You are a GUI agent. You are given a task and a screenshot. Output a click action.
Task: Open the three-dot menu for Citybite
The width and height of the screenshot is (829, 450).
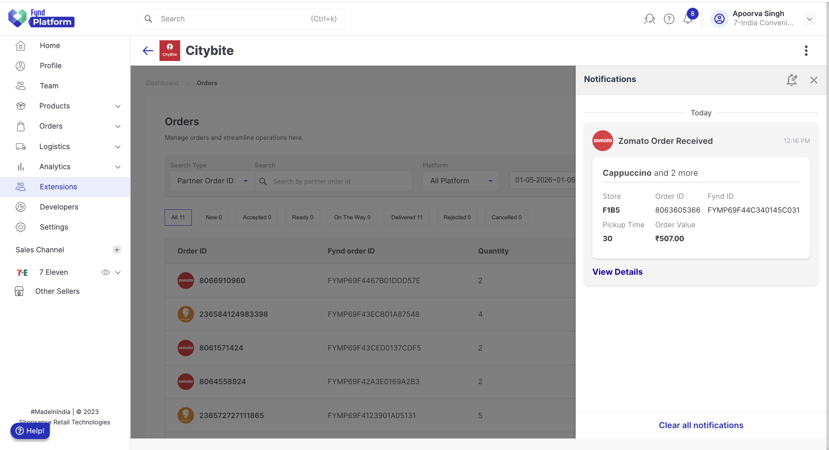tap(806, 51)
